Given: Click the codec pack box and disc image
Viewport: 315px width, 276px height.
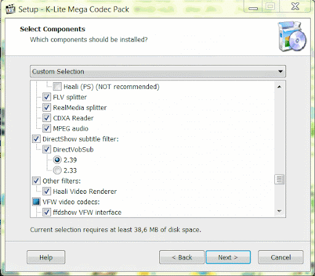Looking at the screenshot, I should [x=292, y=36].
